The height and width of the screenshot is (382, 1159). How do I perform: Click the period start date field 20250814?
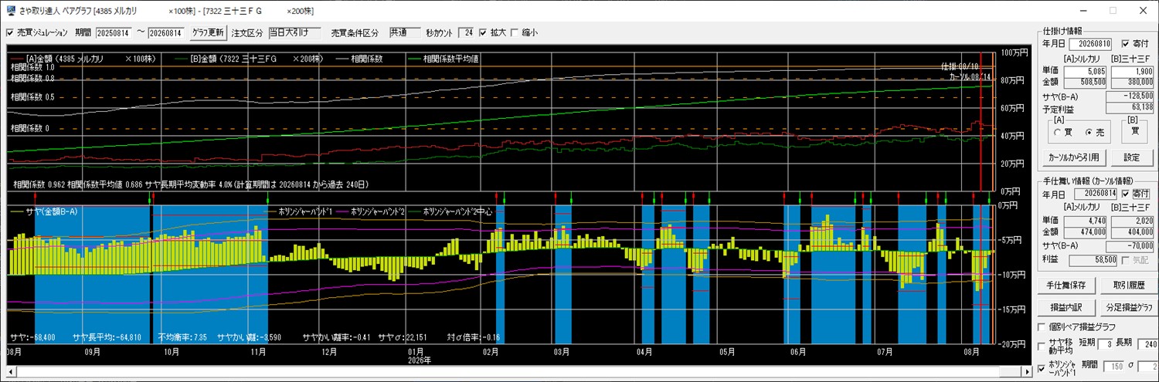114,33
